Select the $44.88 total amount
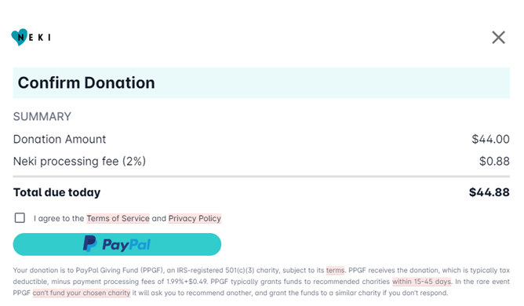The image size is (524, 306). (x=489, y=192)
